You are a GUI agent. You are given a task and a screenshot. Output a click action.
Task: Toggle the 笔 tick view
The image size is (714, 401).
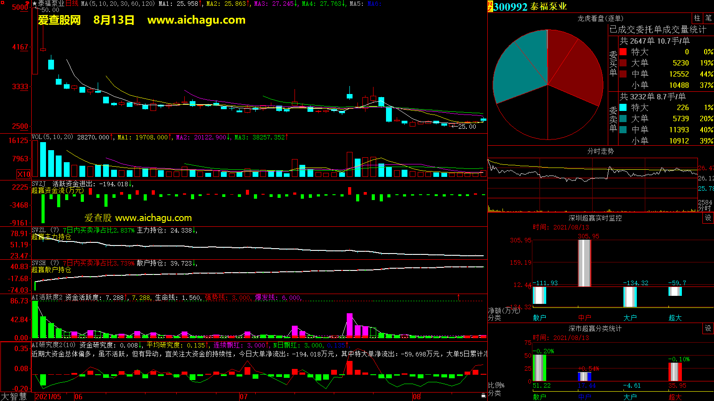708,18
